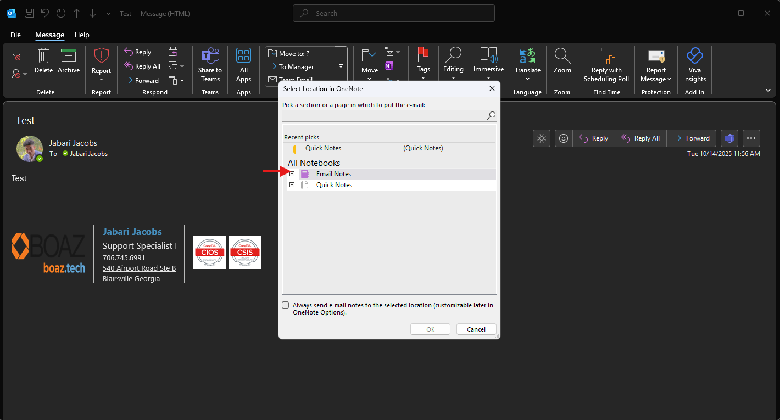Toggle the sun dark mode switch
This screenshot has width=780, height=420.
pos(542,138)
